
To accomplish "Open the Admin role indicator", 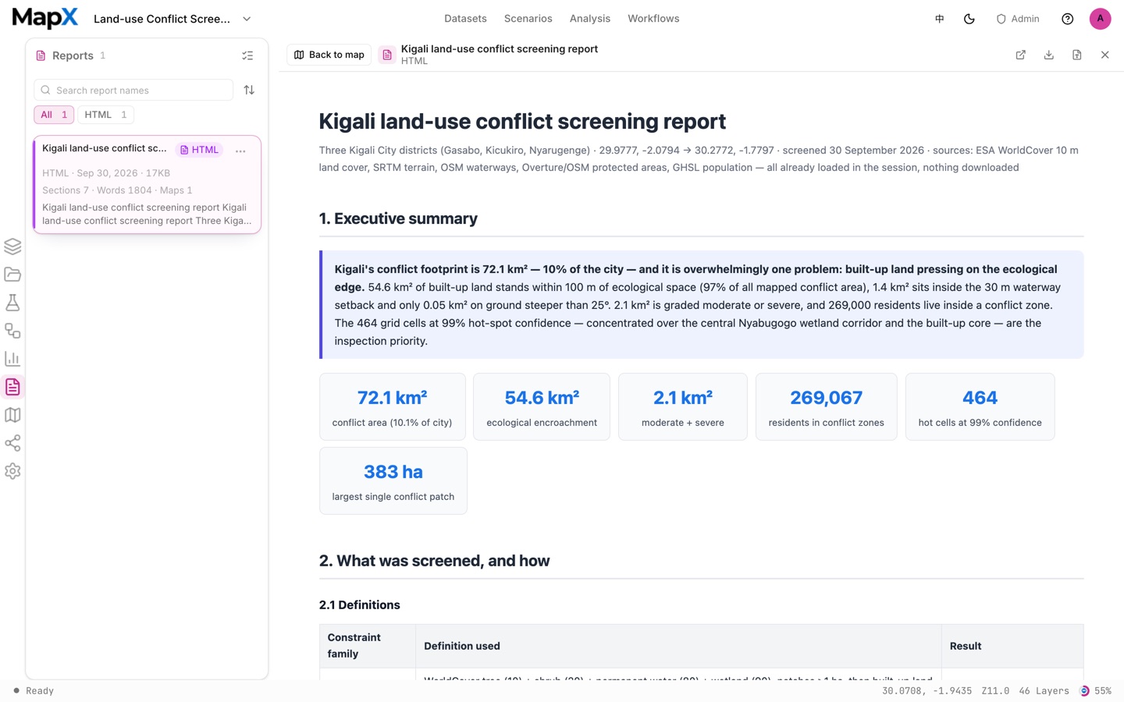I will 1018,19.
